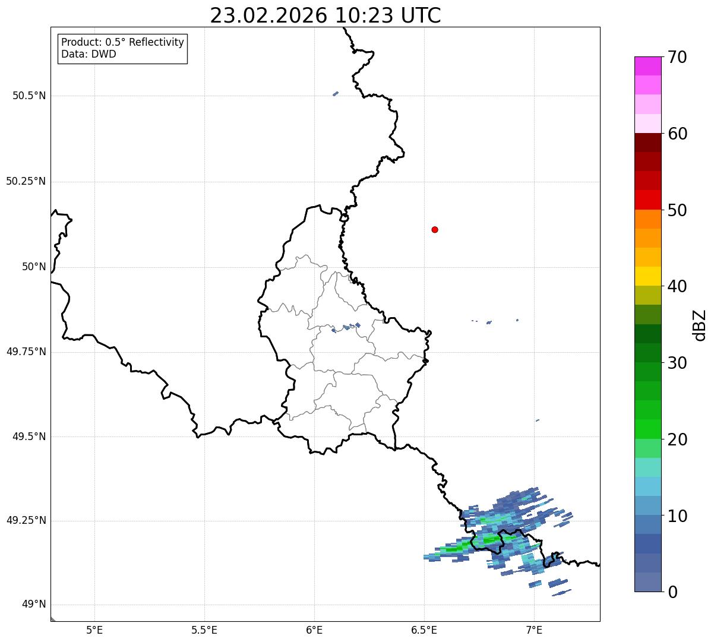This screenshot has width=714, height=642.
Task: Click the title "23.02.2026 10:23 UTC"
Action: (326, 15)
